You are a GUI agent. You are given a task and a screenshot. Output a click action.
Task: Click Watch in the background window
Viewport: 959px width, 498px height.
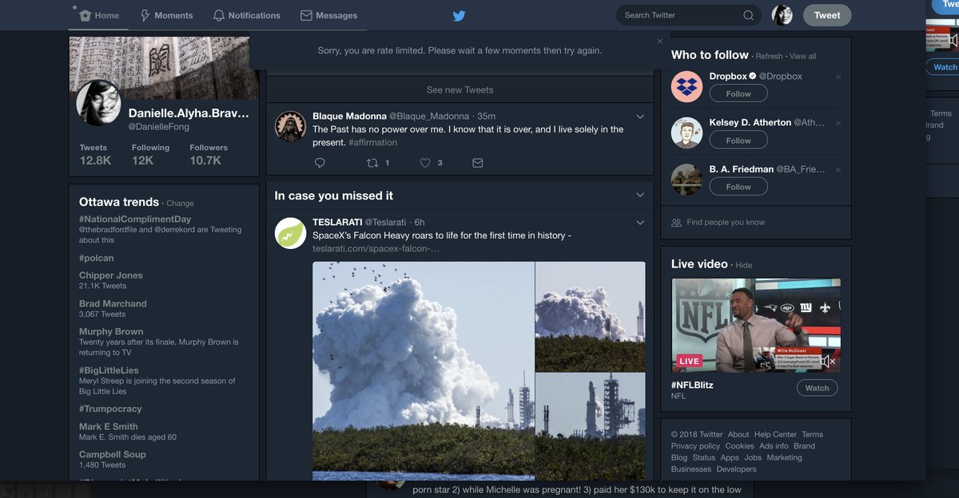(x=945, y=67)
